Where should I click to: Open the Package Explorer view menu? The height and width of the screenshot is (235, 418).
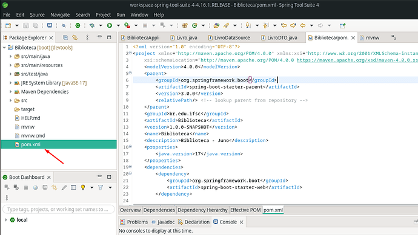[x=87, y=37]
